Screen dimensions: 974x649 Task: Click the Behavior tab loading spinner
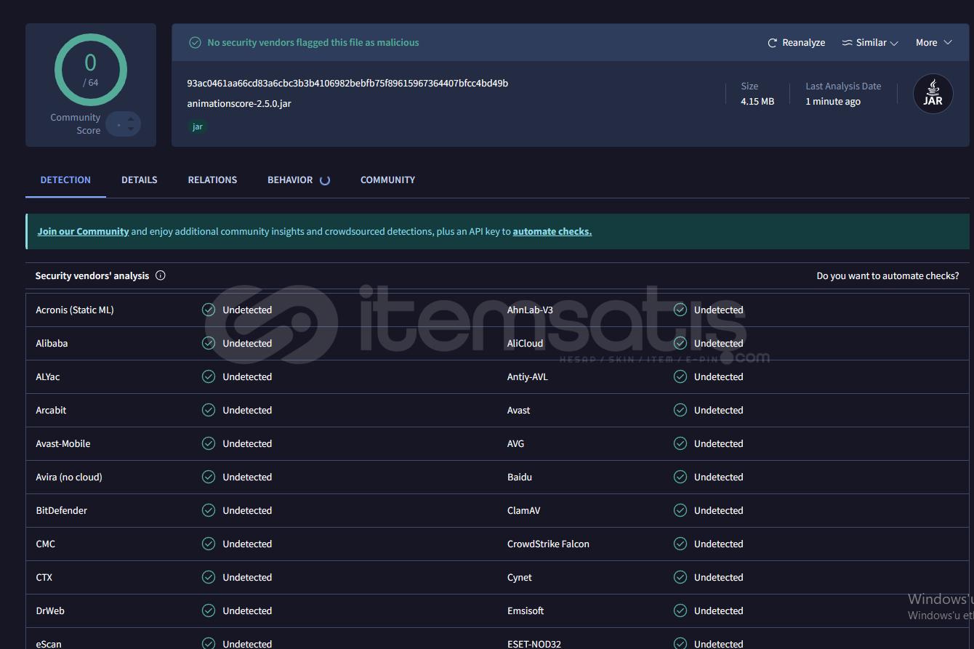click(x=325, y=180)
